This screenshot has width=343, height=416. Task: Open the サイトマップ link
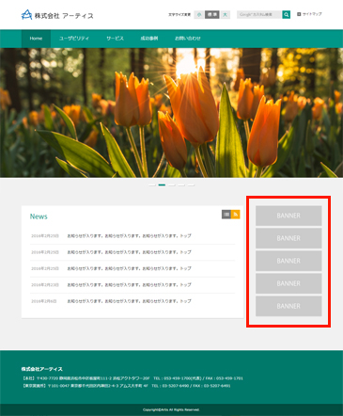(x=309, y=14)
